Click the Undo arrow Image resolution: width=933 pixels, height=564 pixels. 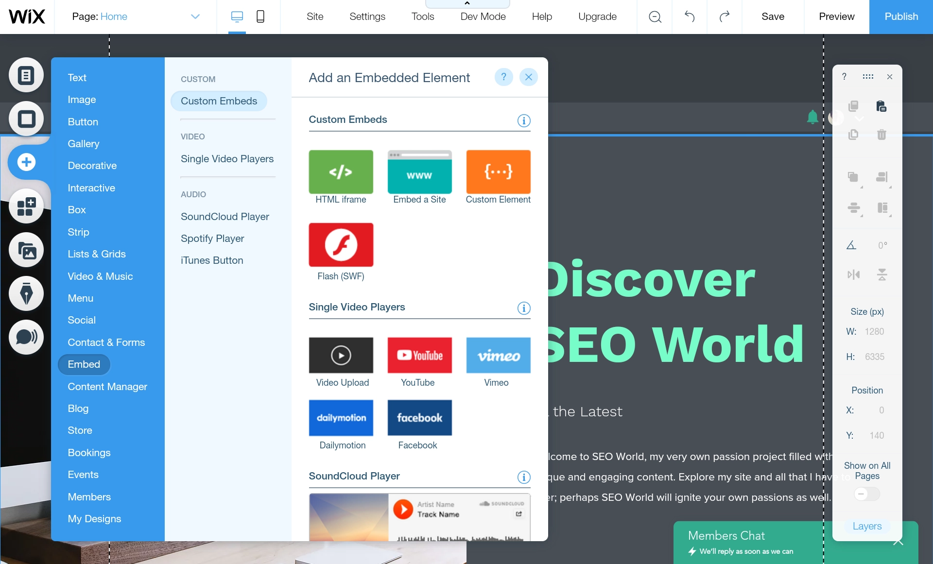pyautogui.click(x=690, y=17)
